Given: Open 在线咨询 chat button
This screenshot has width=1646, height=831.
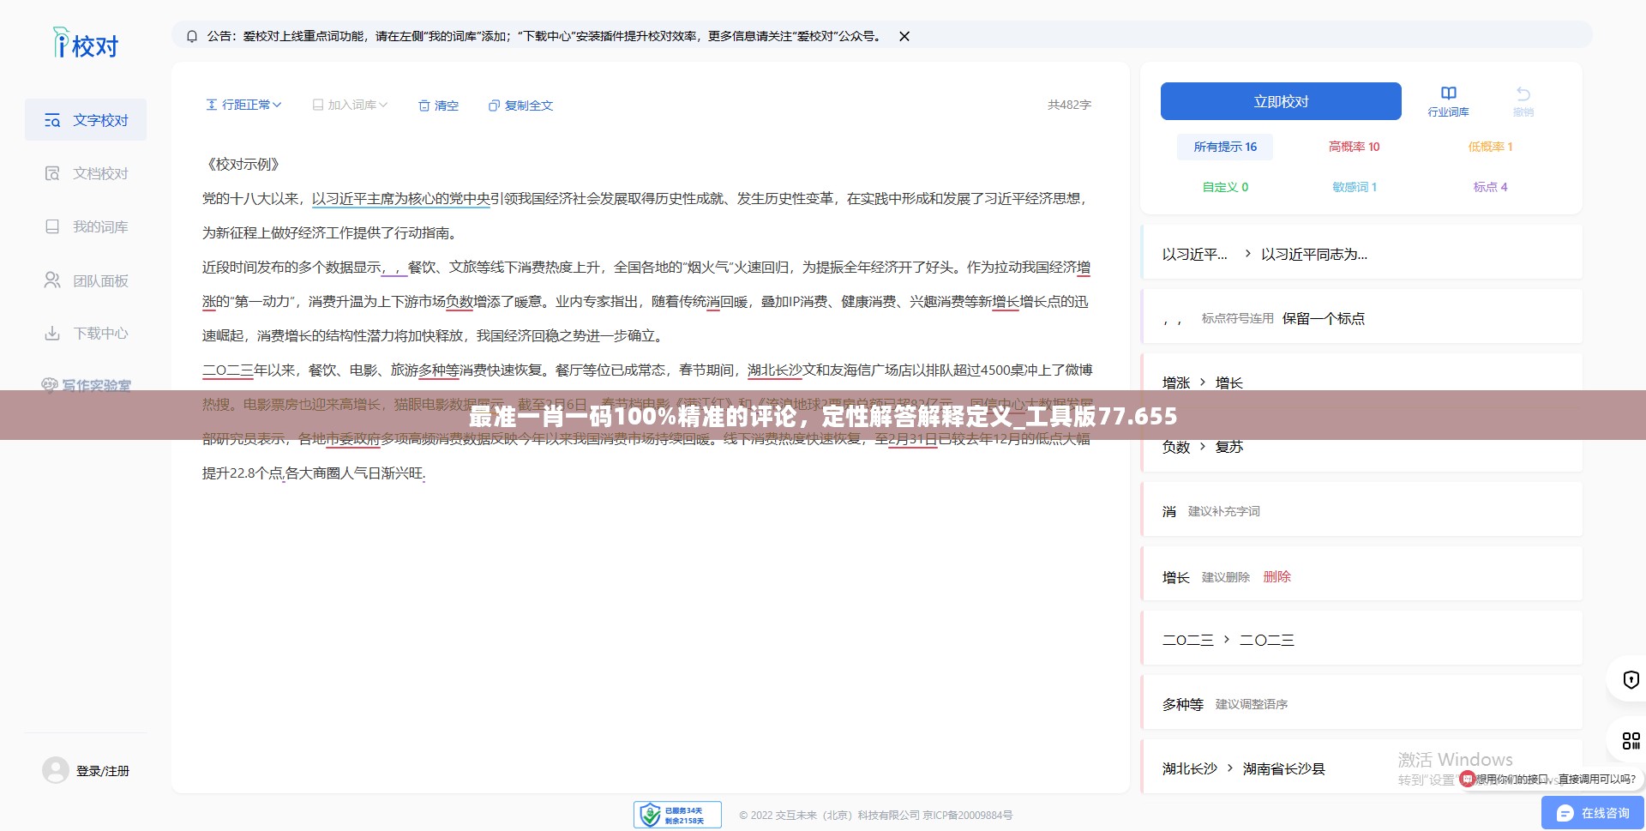Looking at the screenshot, I should (x=1592, y=813).
